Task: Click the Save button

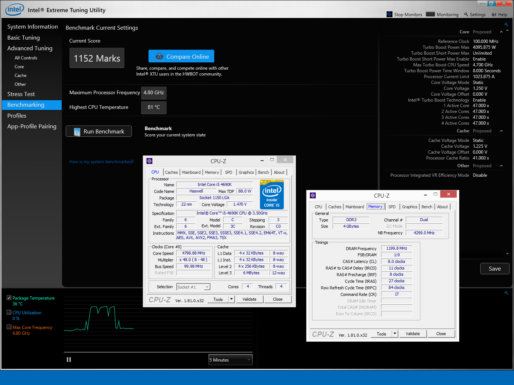Action: (495, 269)
